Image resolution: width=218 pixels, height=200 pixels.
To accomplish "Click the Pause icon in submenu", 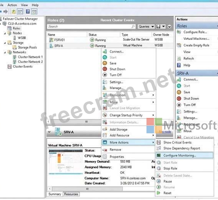I will pos(159,181).
